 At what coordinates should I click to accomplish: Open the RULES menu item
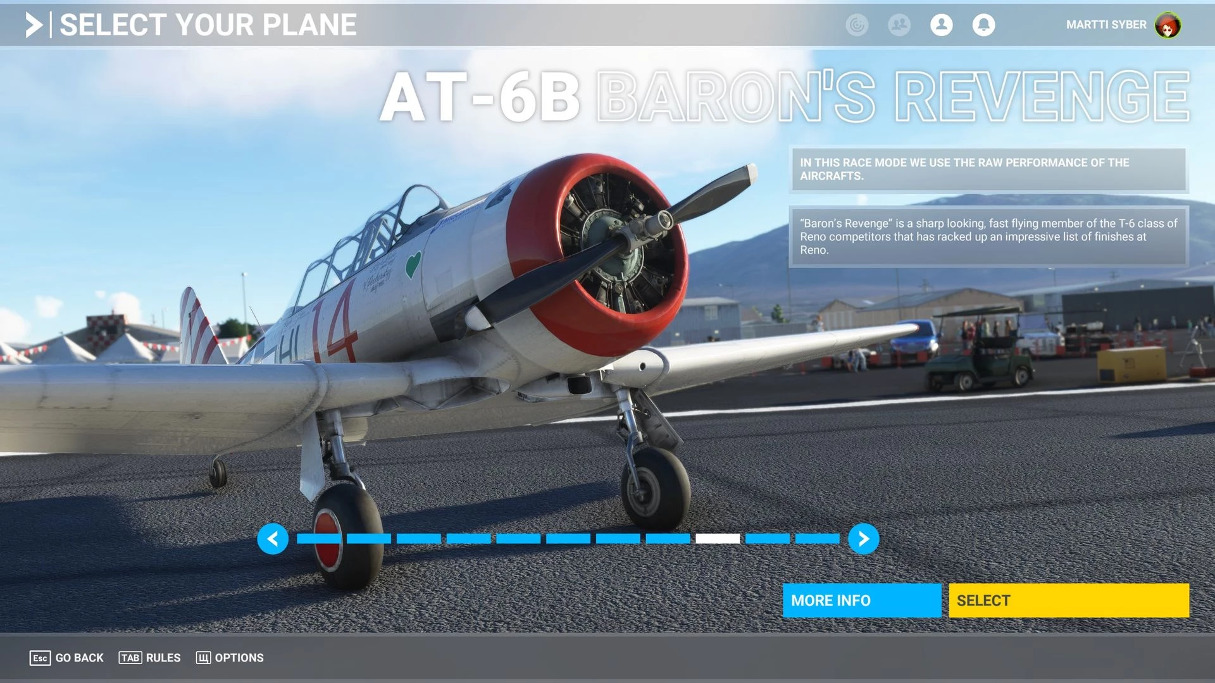point(163,658)
